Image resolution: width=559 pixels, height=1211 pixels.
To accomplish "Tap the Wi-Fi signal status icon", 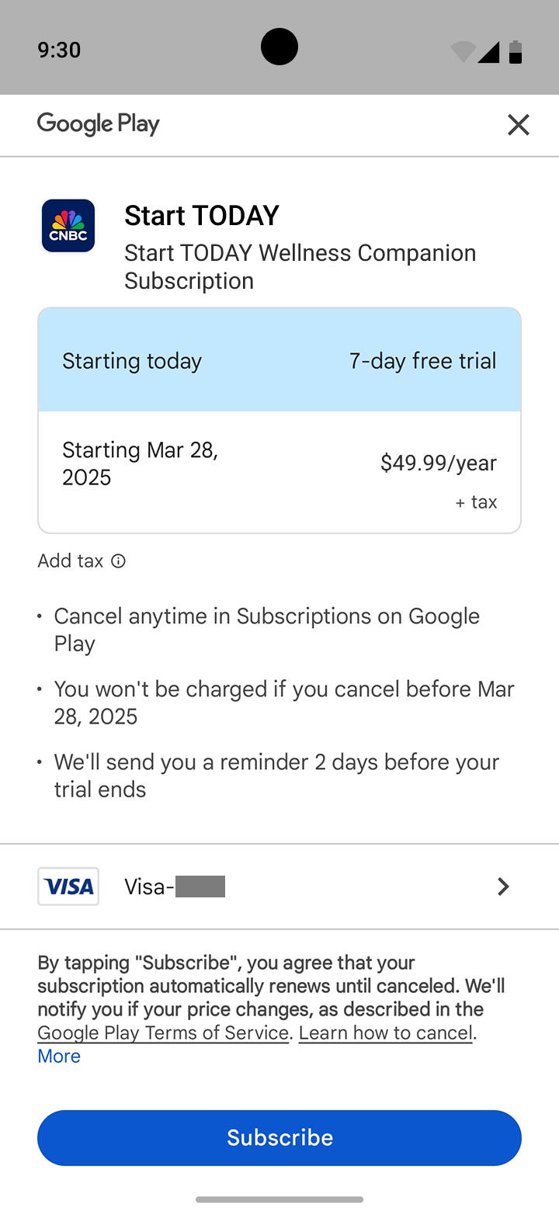I will click(463, 51).
